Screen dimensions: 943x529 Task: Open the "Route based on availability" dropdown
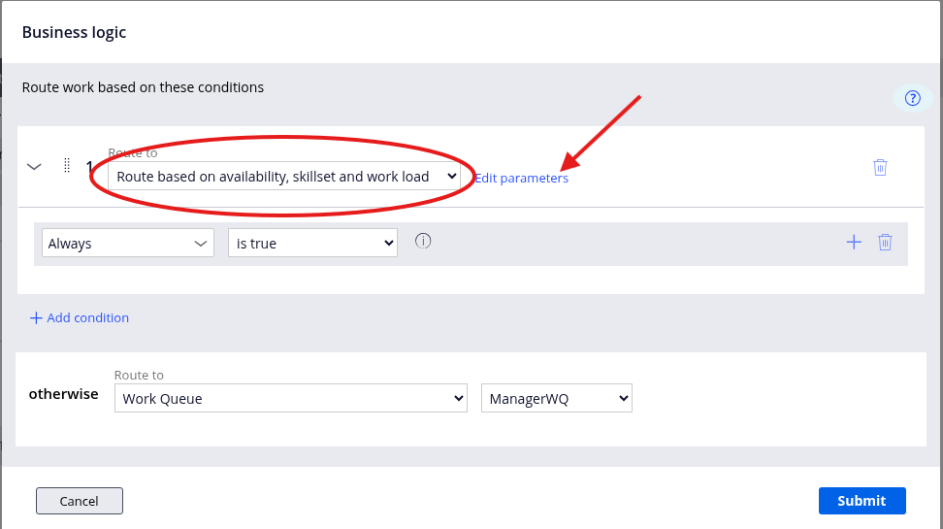click(x=283, y=177)
